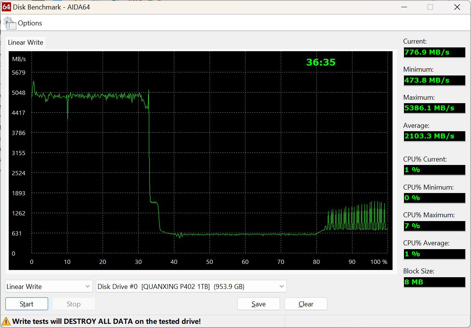Click the AIDA64 app icon in title bar
The height and width of the screenshot is (328, 471).
tap(6, 7)
